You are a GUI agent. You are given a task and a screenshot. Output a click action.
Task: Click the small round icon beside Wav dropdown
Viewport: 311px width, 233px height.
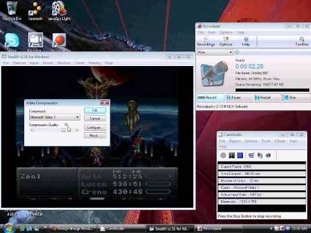tap(237, 52)
